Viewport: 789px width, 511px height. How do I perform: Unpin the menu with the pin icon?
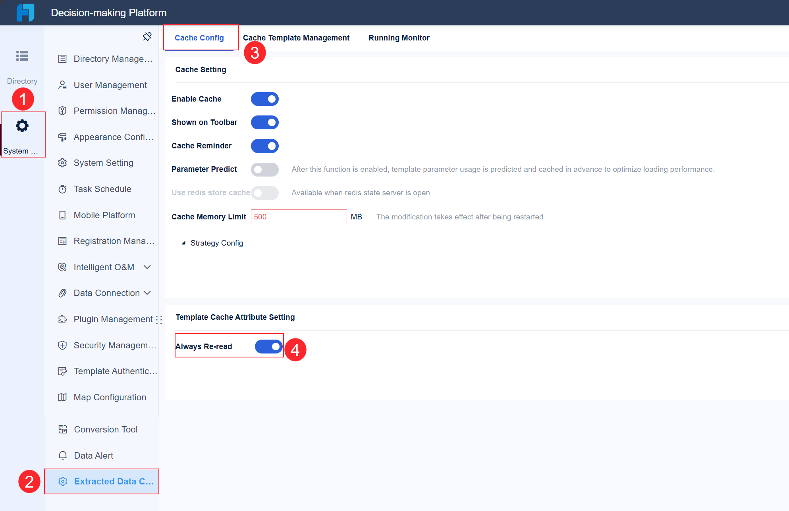point(147,36)
